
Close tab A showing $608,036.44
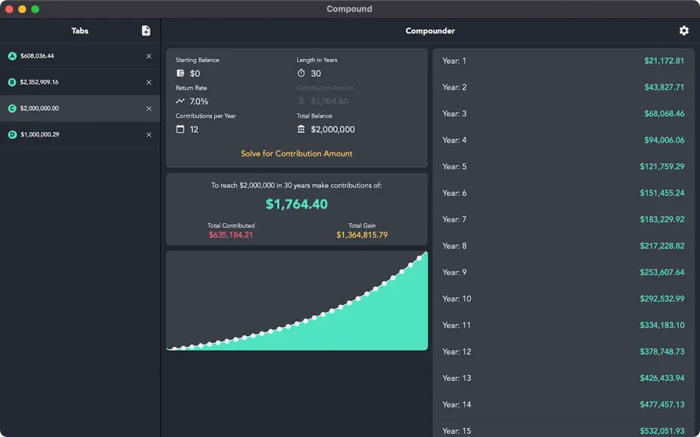coord(149,56)
